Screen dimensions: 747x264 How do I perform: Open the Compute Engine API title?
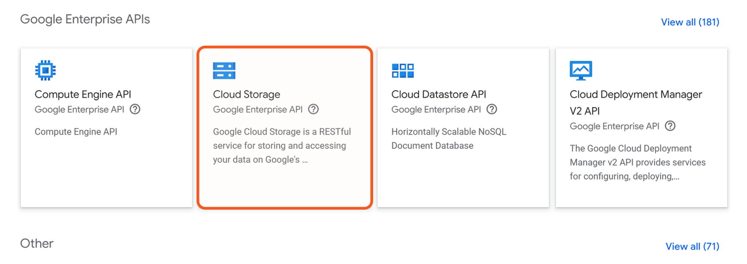pyautogui.click(x=83, y=94)
